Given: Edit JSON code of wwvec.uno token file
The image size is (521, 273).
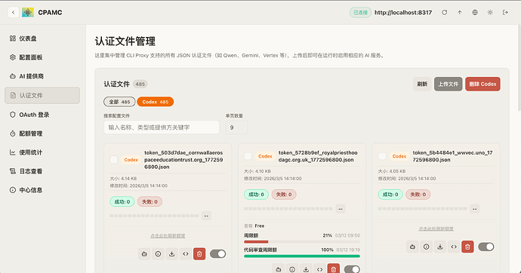Looking at the screenshot, I should tap(454, 247).
